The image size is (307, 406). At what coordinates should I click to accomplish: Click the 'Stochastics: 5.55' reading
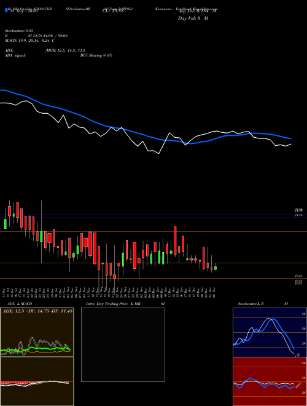pyautogui.click(x=19, y=31)
